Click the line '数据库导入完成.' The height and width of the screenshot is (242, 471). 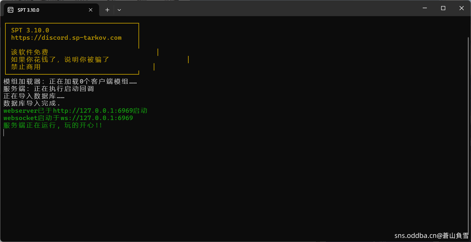[x=32, y=104]
